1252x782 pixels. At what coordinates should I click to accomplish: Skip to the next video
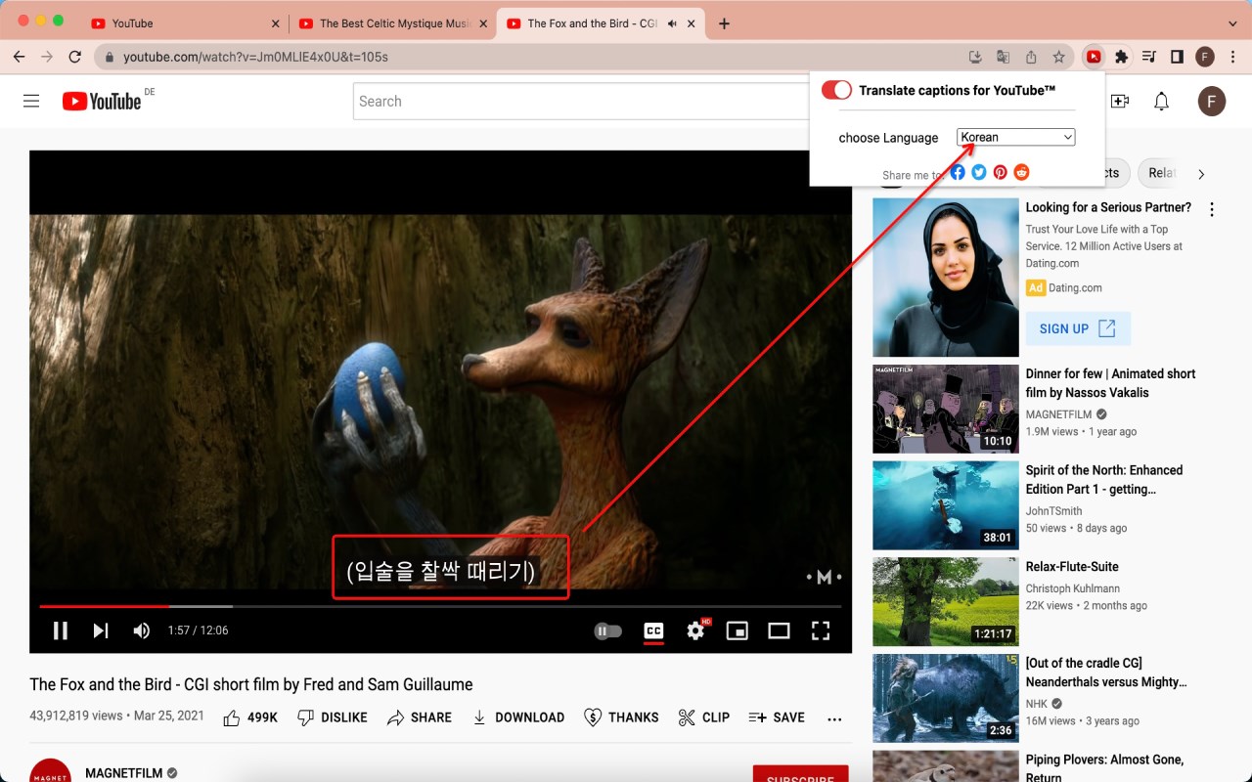100,630
